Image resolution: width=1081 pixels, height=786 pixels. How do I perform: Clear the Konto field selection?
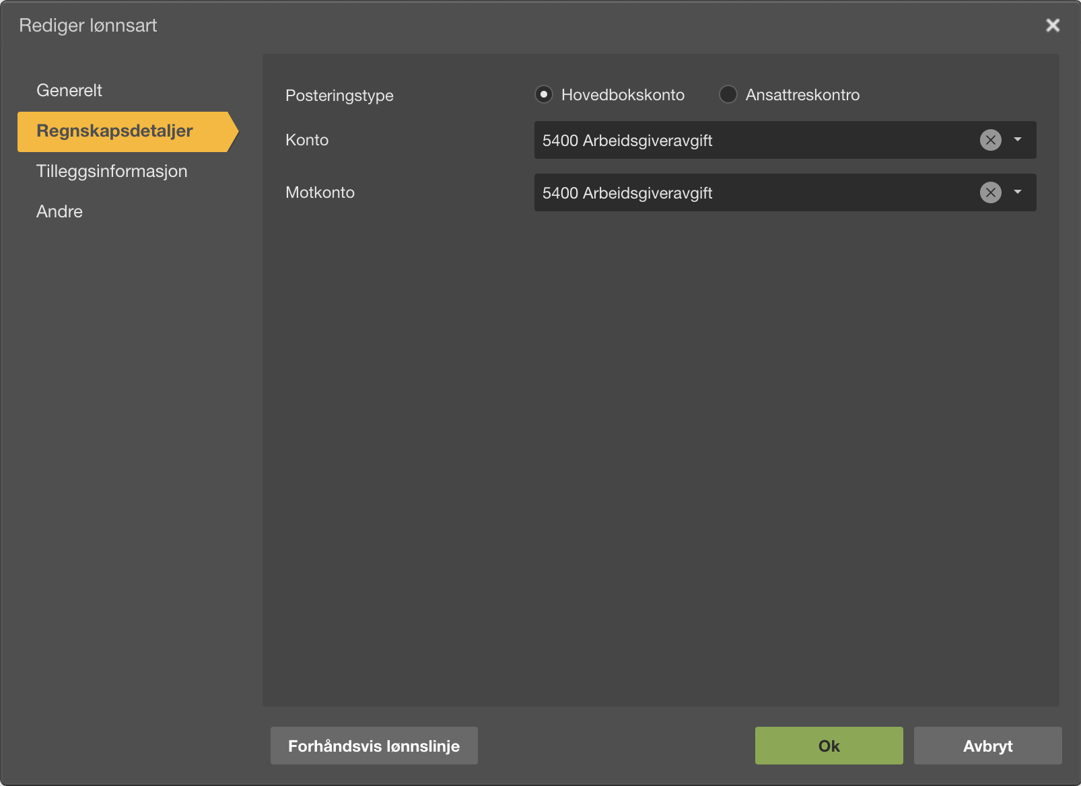tap(990, 140)
